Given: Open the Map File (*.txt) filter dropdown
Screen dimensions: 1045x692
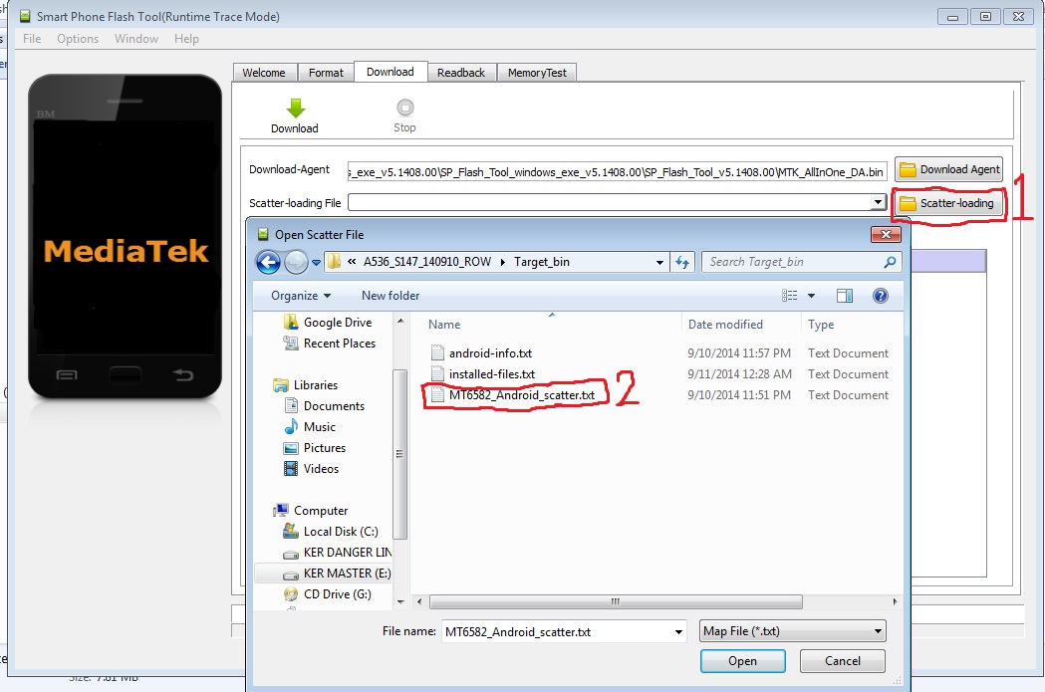Looking at the screenshot, I should click(x=792, y=630).
